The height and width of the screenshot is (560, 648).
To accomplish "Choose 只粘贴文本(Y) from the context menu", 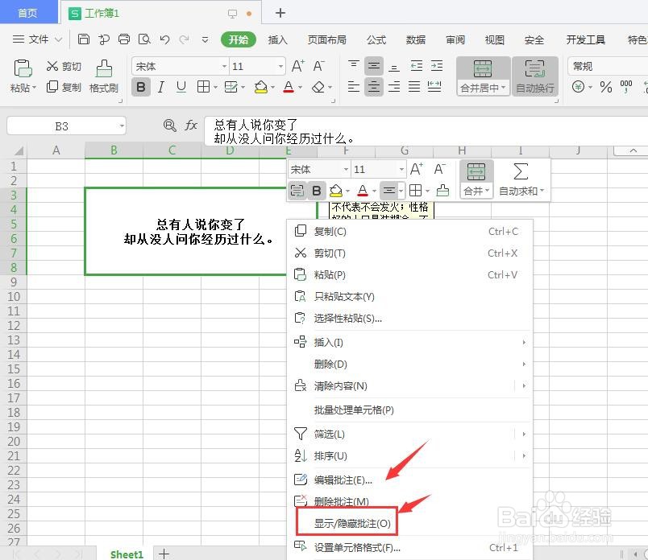I will pos(409,296).
